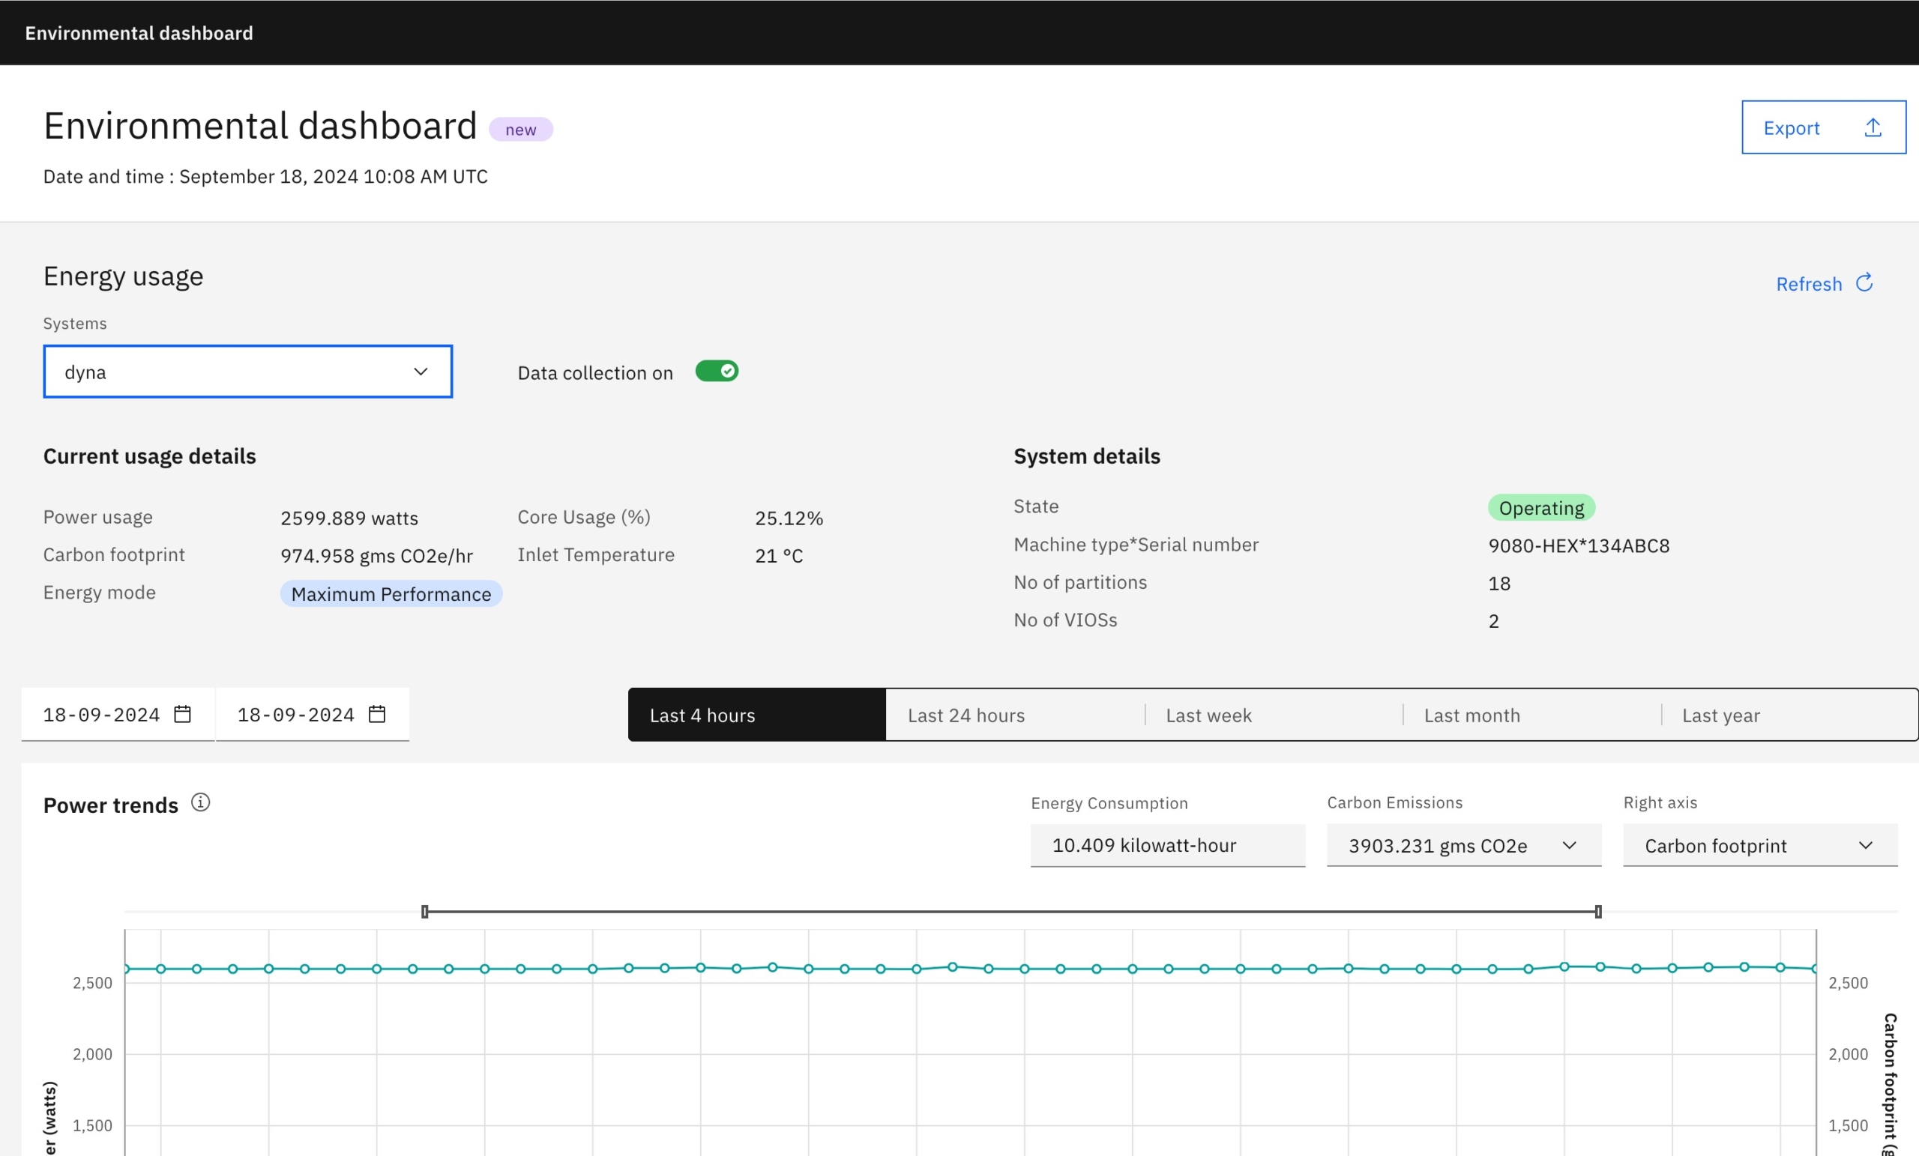The image size is (1919, 1156).
Task: Click the 21 °C inlet temperature value
Action: [x=779, y=555]
